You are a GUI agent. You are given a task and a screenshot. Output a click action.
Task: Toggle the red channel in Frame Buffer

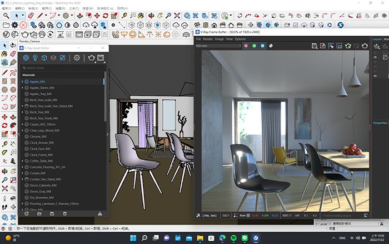[246, 46]
